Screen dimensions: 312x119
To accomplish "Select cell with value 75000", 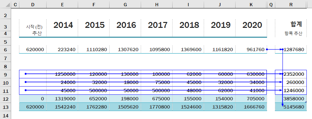I will 157,82.
